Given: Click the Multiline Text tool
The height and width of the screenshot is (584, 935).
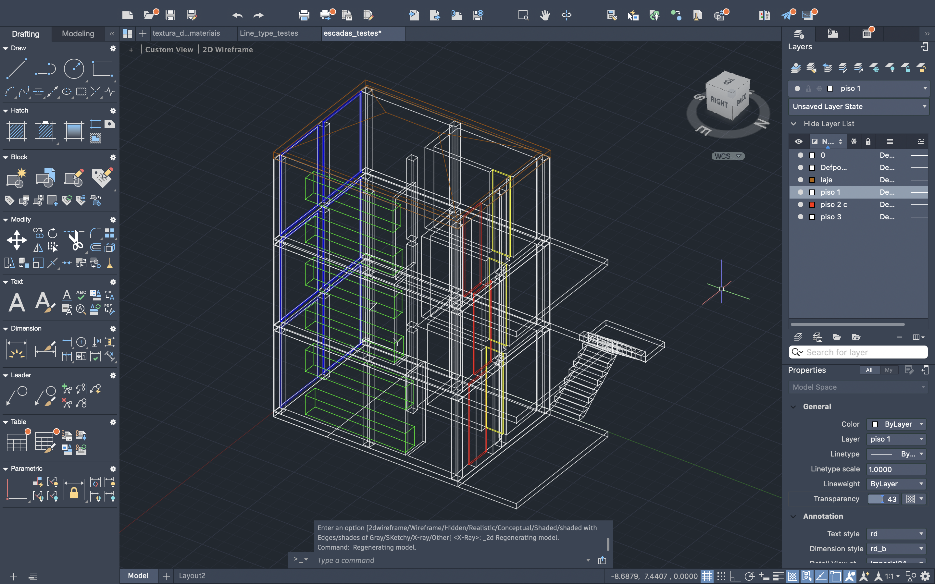Looking at the screenshot, I should point(17,302).
